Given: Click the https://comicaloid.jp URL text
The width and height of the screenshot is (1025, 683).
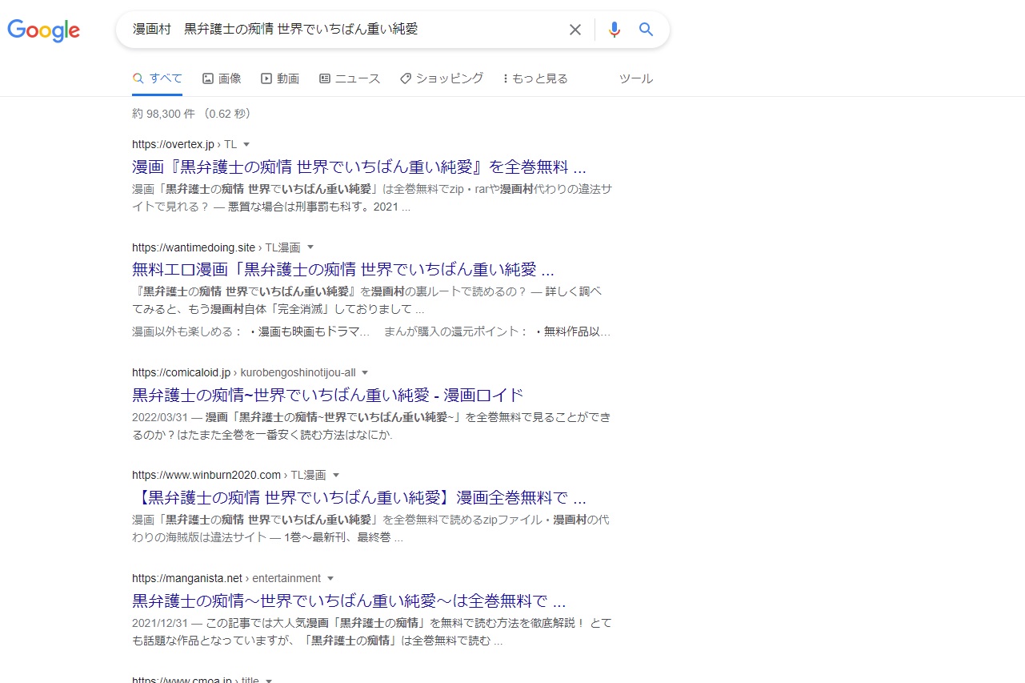Looking at the screenshot, I should click(181, 373).
